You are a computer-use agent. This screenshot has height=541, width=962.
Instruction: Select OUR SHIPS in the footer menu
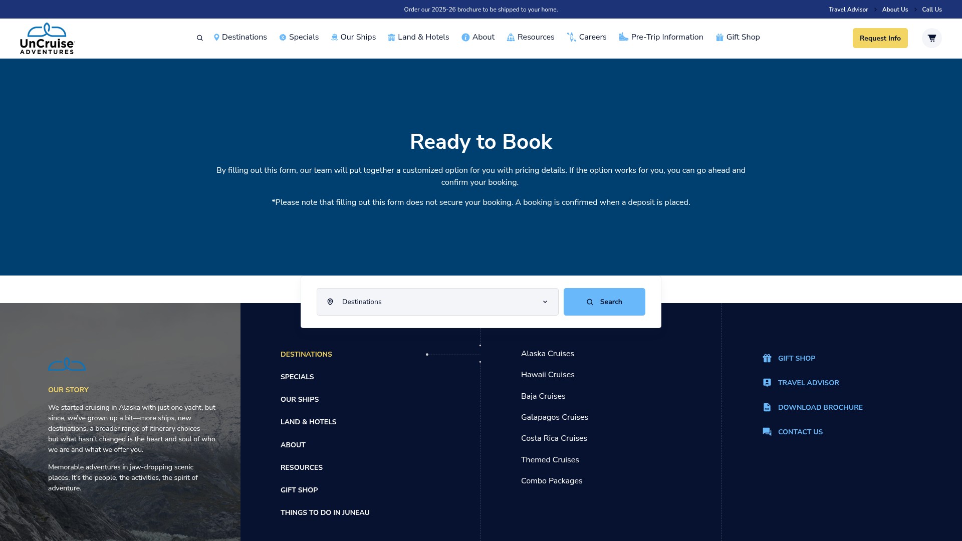pos(300,399)
